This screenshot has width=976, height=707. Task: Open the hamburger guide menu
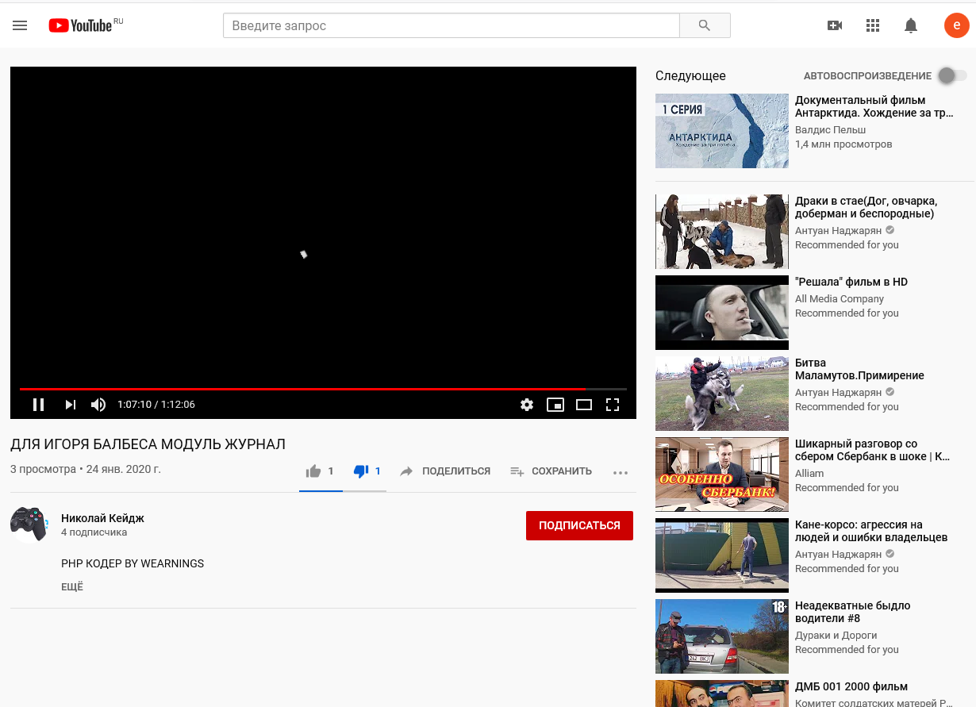point(20,25)
